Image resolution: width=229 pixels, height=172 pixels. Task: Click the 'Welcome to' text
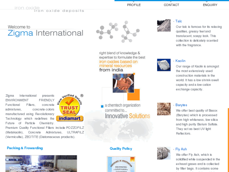(x=19, y=27)
